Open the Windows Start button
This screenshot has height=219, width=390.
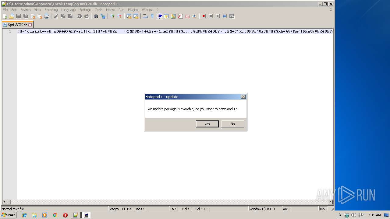pyautogui.click(x=8, y=215)
